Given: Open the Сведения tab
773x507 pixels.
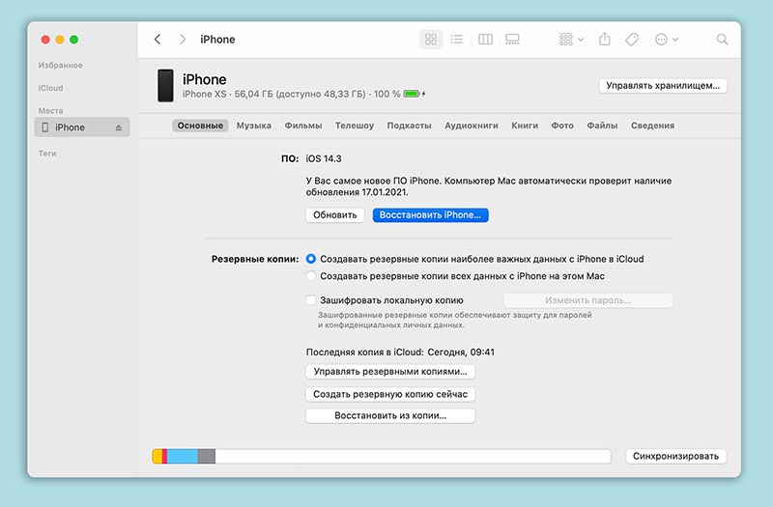Looking at the screenshot, I should (x=653, y=126).
